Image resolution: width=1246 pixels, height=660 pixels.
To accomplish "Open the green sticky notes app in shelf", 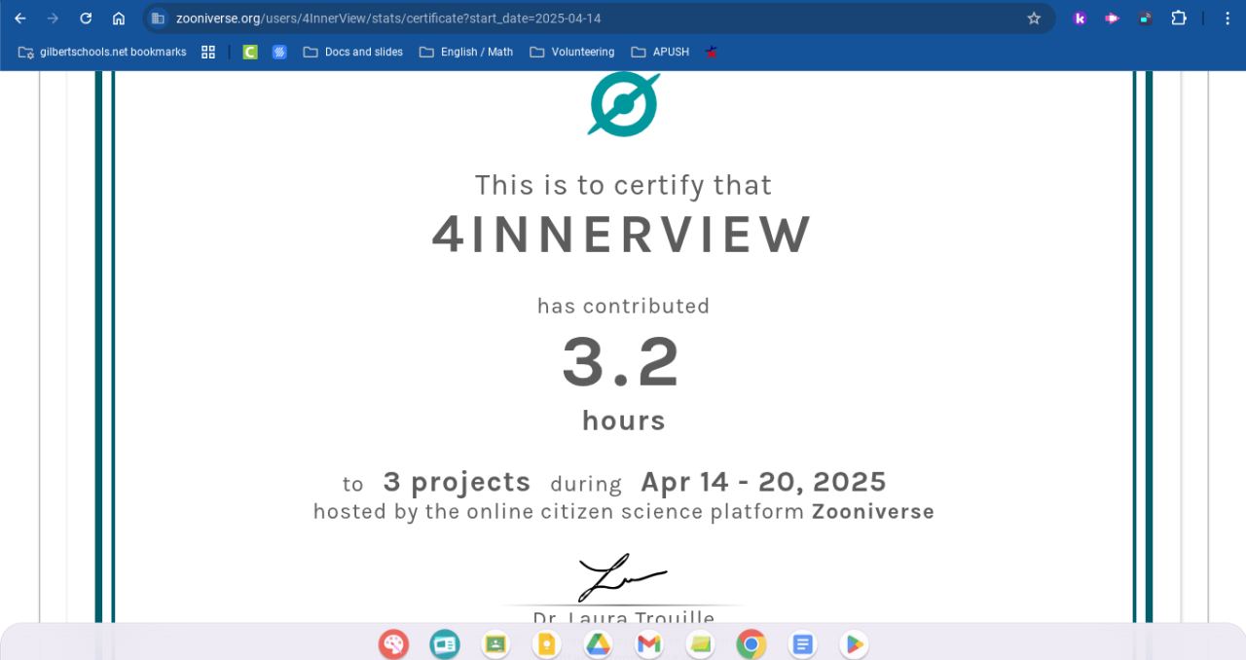I will click(700, 643).
